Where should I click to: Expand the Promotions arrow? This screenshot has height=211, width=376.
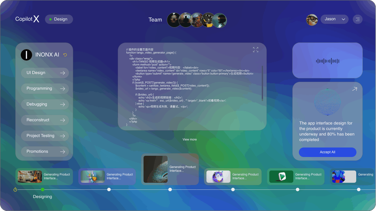[63, 151]
